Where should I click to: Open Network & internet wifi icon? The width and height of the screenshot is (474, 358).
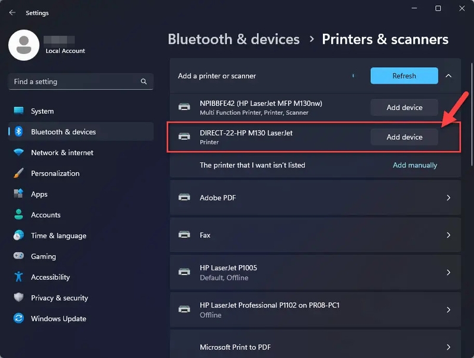tap(19, 153)
